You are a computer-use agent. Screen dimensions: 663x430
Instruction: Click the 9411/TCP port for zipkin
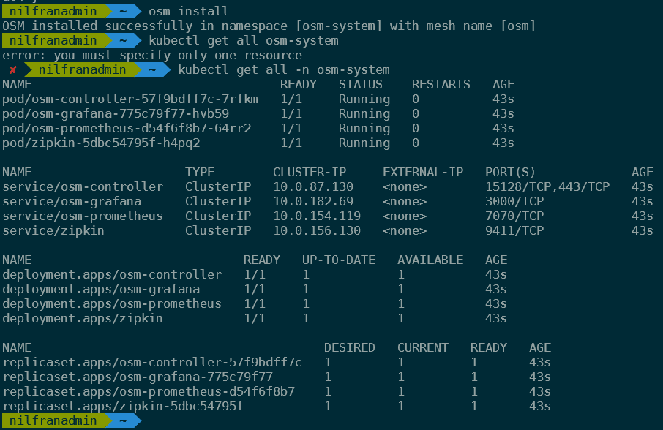514,230
